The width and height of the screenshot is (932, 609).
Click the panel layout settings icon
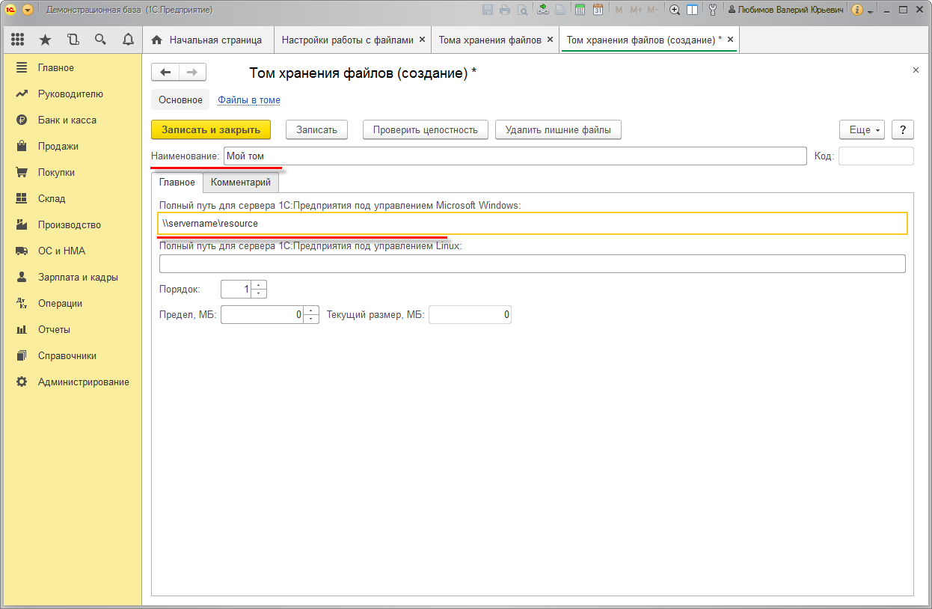coord(692,10)
